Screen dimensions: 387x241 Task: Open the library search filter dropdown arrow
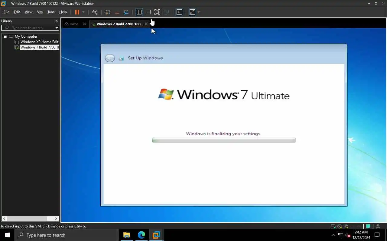click(x=57, y=28)
